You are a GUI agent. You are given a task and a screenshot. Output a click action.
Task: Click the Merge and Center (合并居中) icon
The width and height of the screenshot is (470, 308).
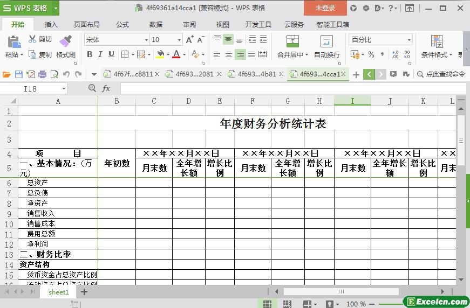pos(292,41)
